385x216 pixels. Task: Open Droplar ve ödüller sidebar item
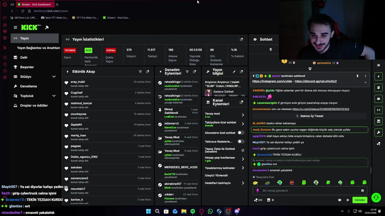35,105
